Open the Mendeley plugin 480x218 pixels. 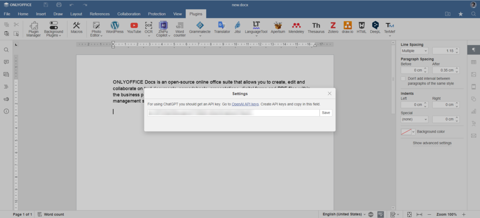point(296,27)
